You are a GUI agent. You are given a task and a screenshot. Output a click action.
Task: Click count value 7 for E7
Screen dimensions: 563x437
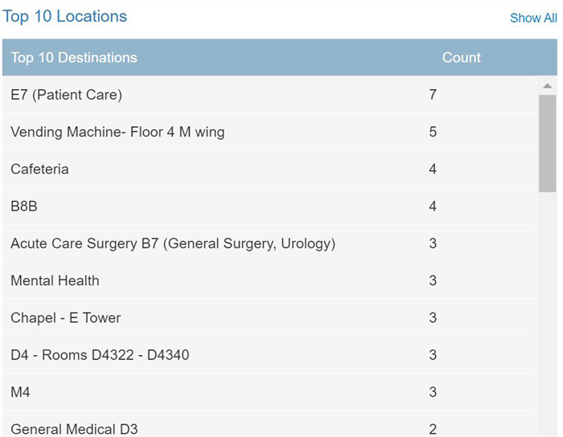[433, 95]
